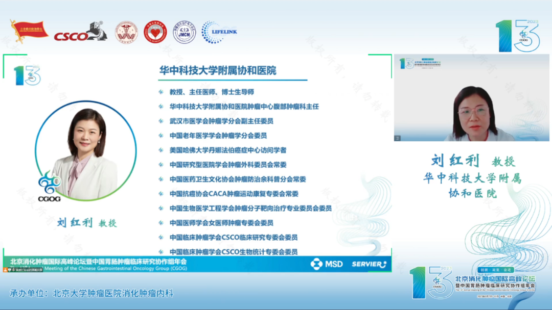The height and width of the screenshot is (310, 552).
Task: Click the name caption 刘红利 教授 below the webcam
Action: click(473, 161)
